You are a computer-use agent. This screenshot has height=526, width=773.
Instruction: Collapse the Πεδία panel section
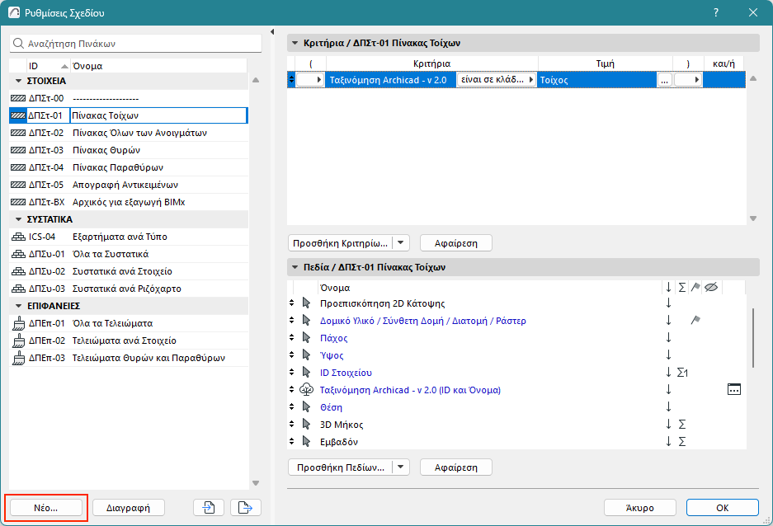(x=293, y=267)
